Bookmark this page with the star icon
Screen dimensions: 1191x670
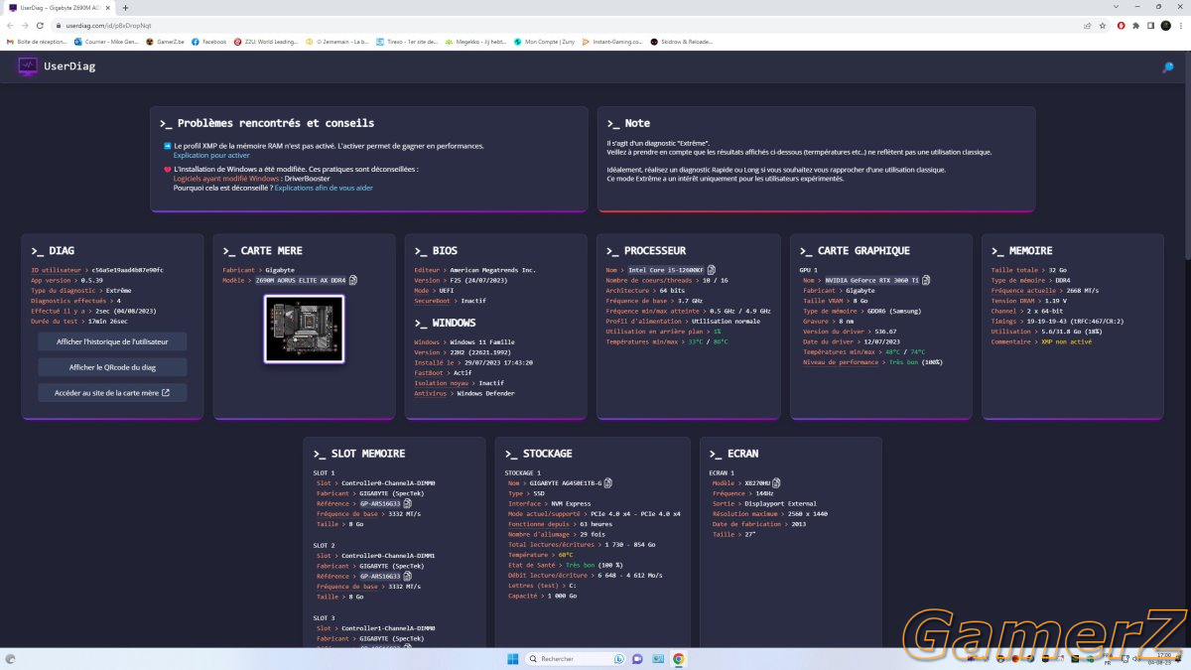click(1103, 25)
